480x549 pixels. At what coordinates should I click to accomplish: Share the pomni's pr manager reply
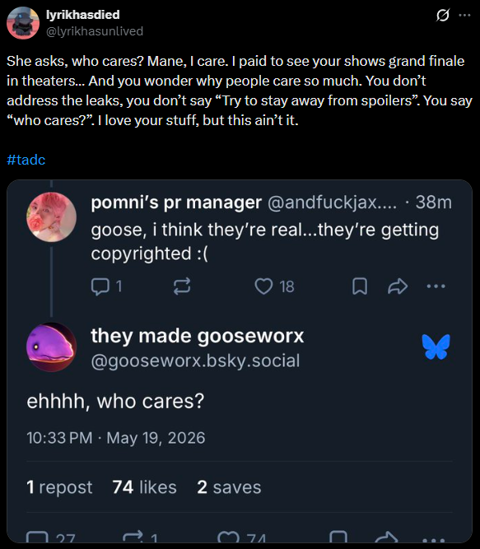click(x=398, y=286)
